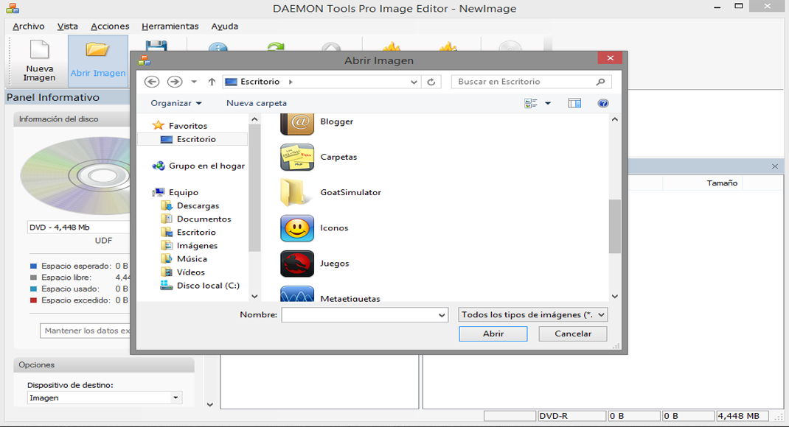Change view mode with the views dropdown arrow
This screenshot has width=789, height=427.
pos(546,103)
